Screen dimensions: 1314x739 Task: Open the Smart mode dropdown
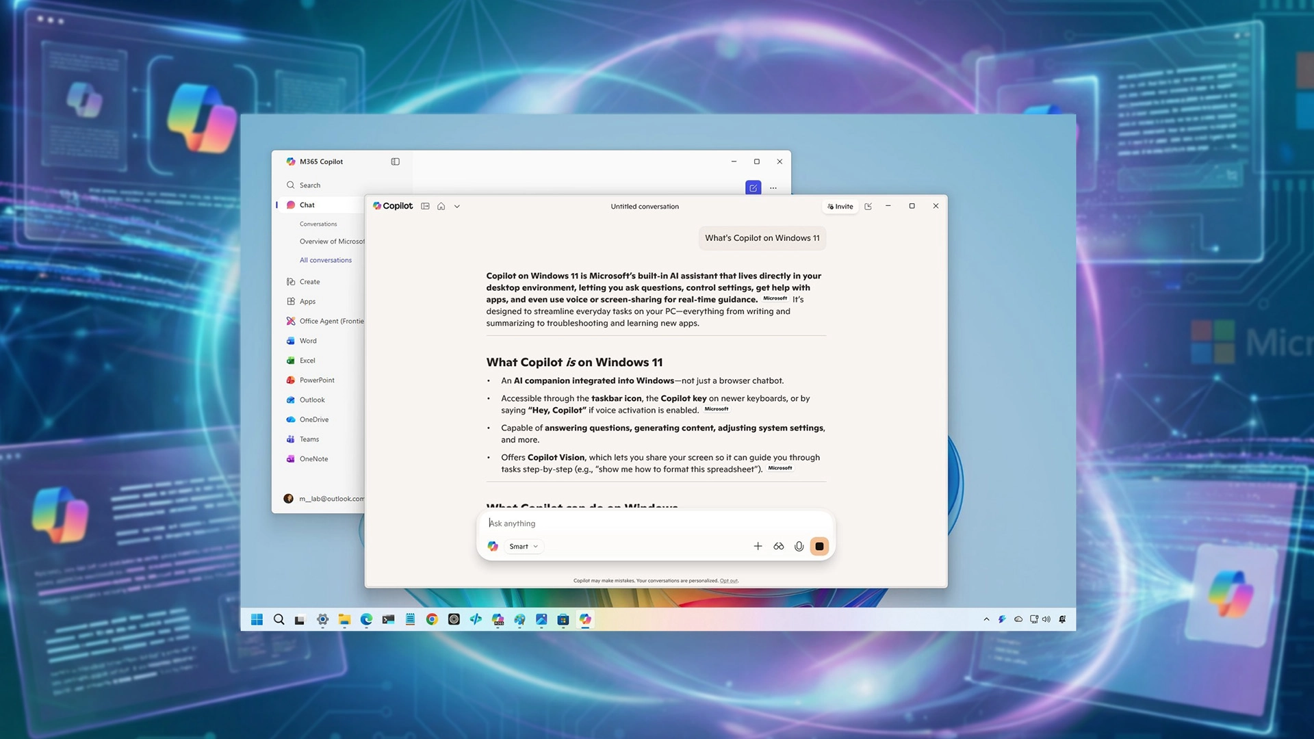(524, 546)
